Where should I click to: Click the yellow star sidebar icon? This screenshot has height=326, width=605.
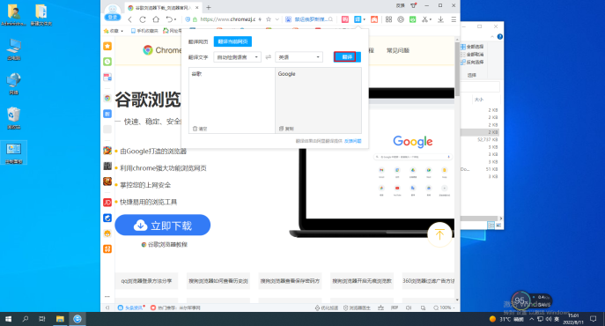click(107, 47)
